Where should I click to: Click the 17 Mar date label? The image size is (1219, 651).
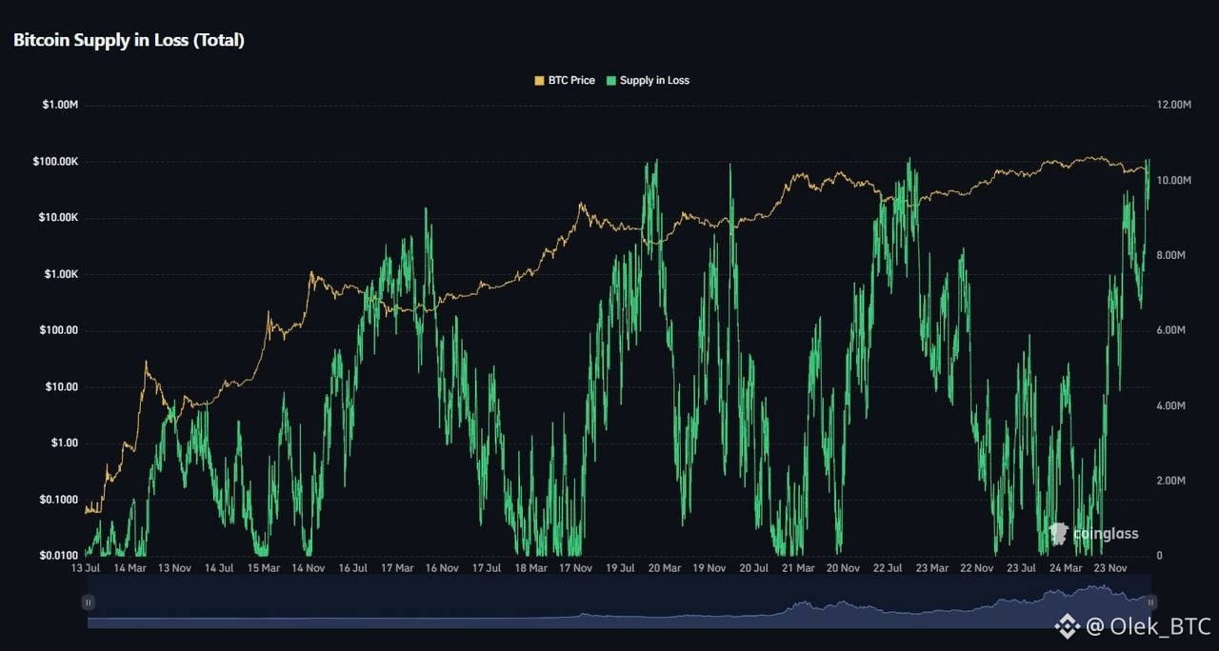(398, 568)
